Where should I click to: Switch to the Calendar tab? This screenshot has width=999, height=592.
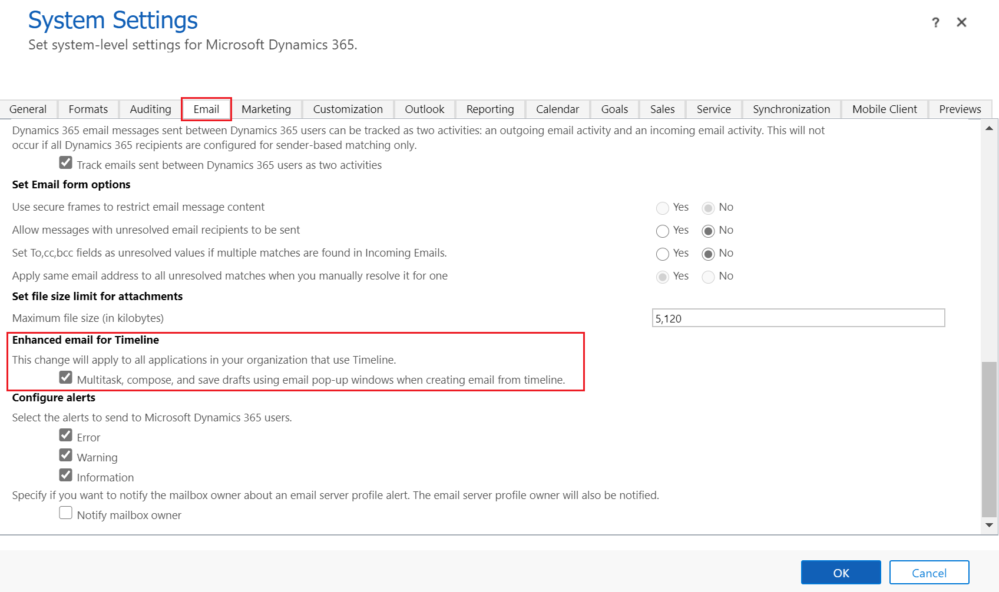557,109
